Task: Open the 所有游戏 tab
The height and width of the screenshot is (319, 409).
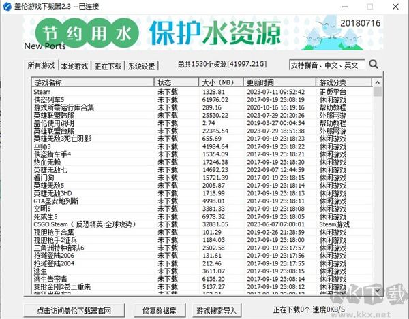Action: pos(40,66)
